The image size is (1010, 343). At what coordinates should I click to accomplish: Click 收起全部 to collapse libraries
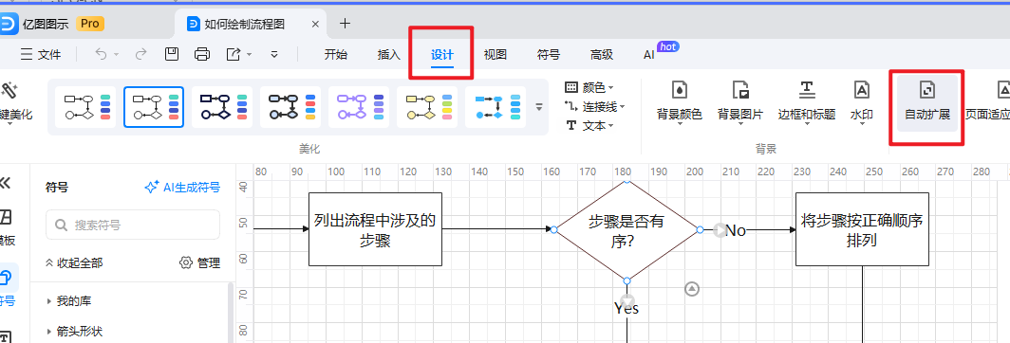point(73,262)
